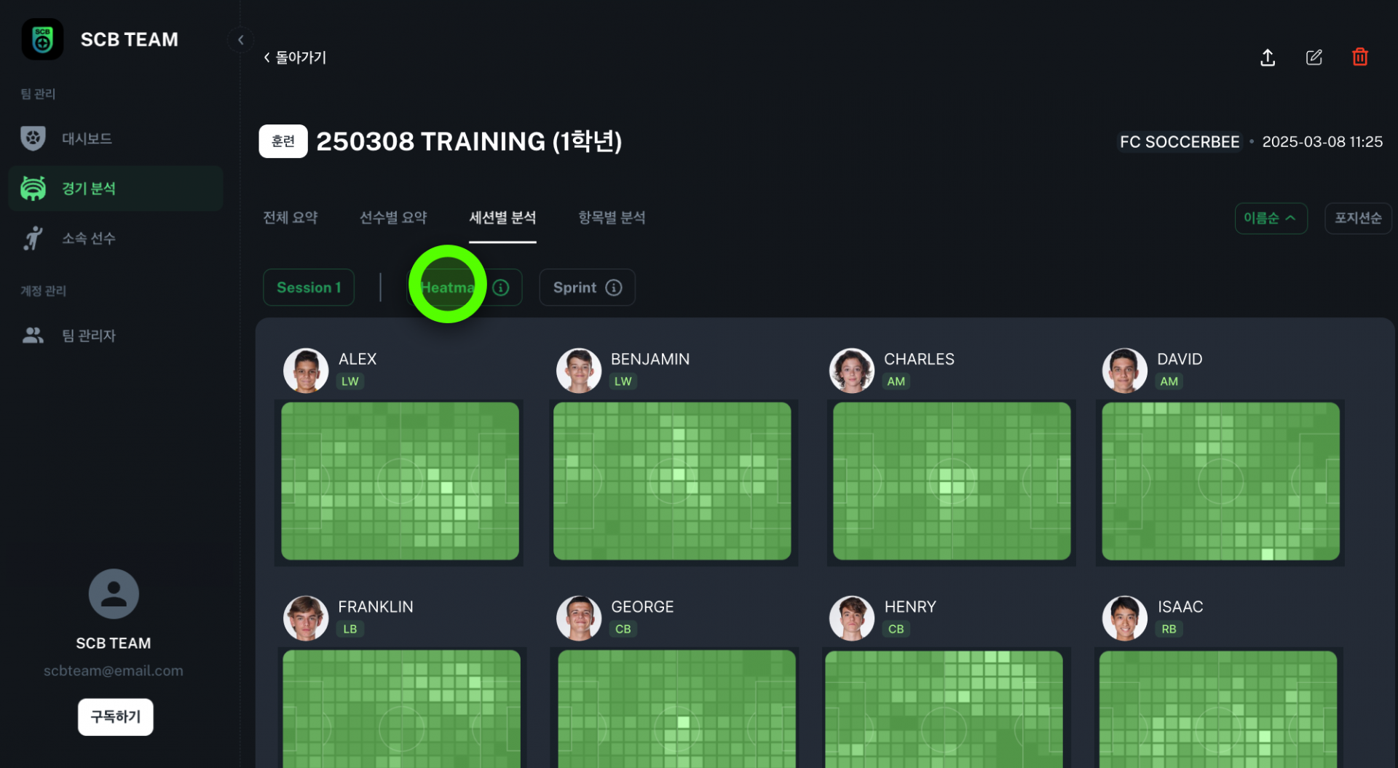Click the 훈련 training badge
The height and width of the screenshot is (768, 1398).
(283, 141)
